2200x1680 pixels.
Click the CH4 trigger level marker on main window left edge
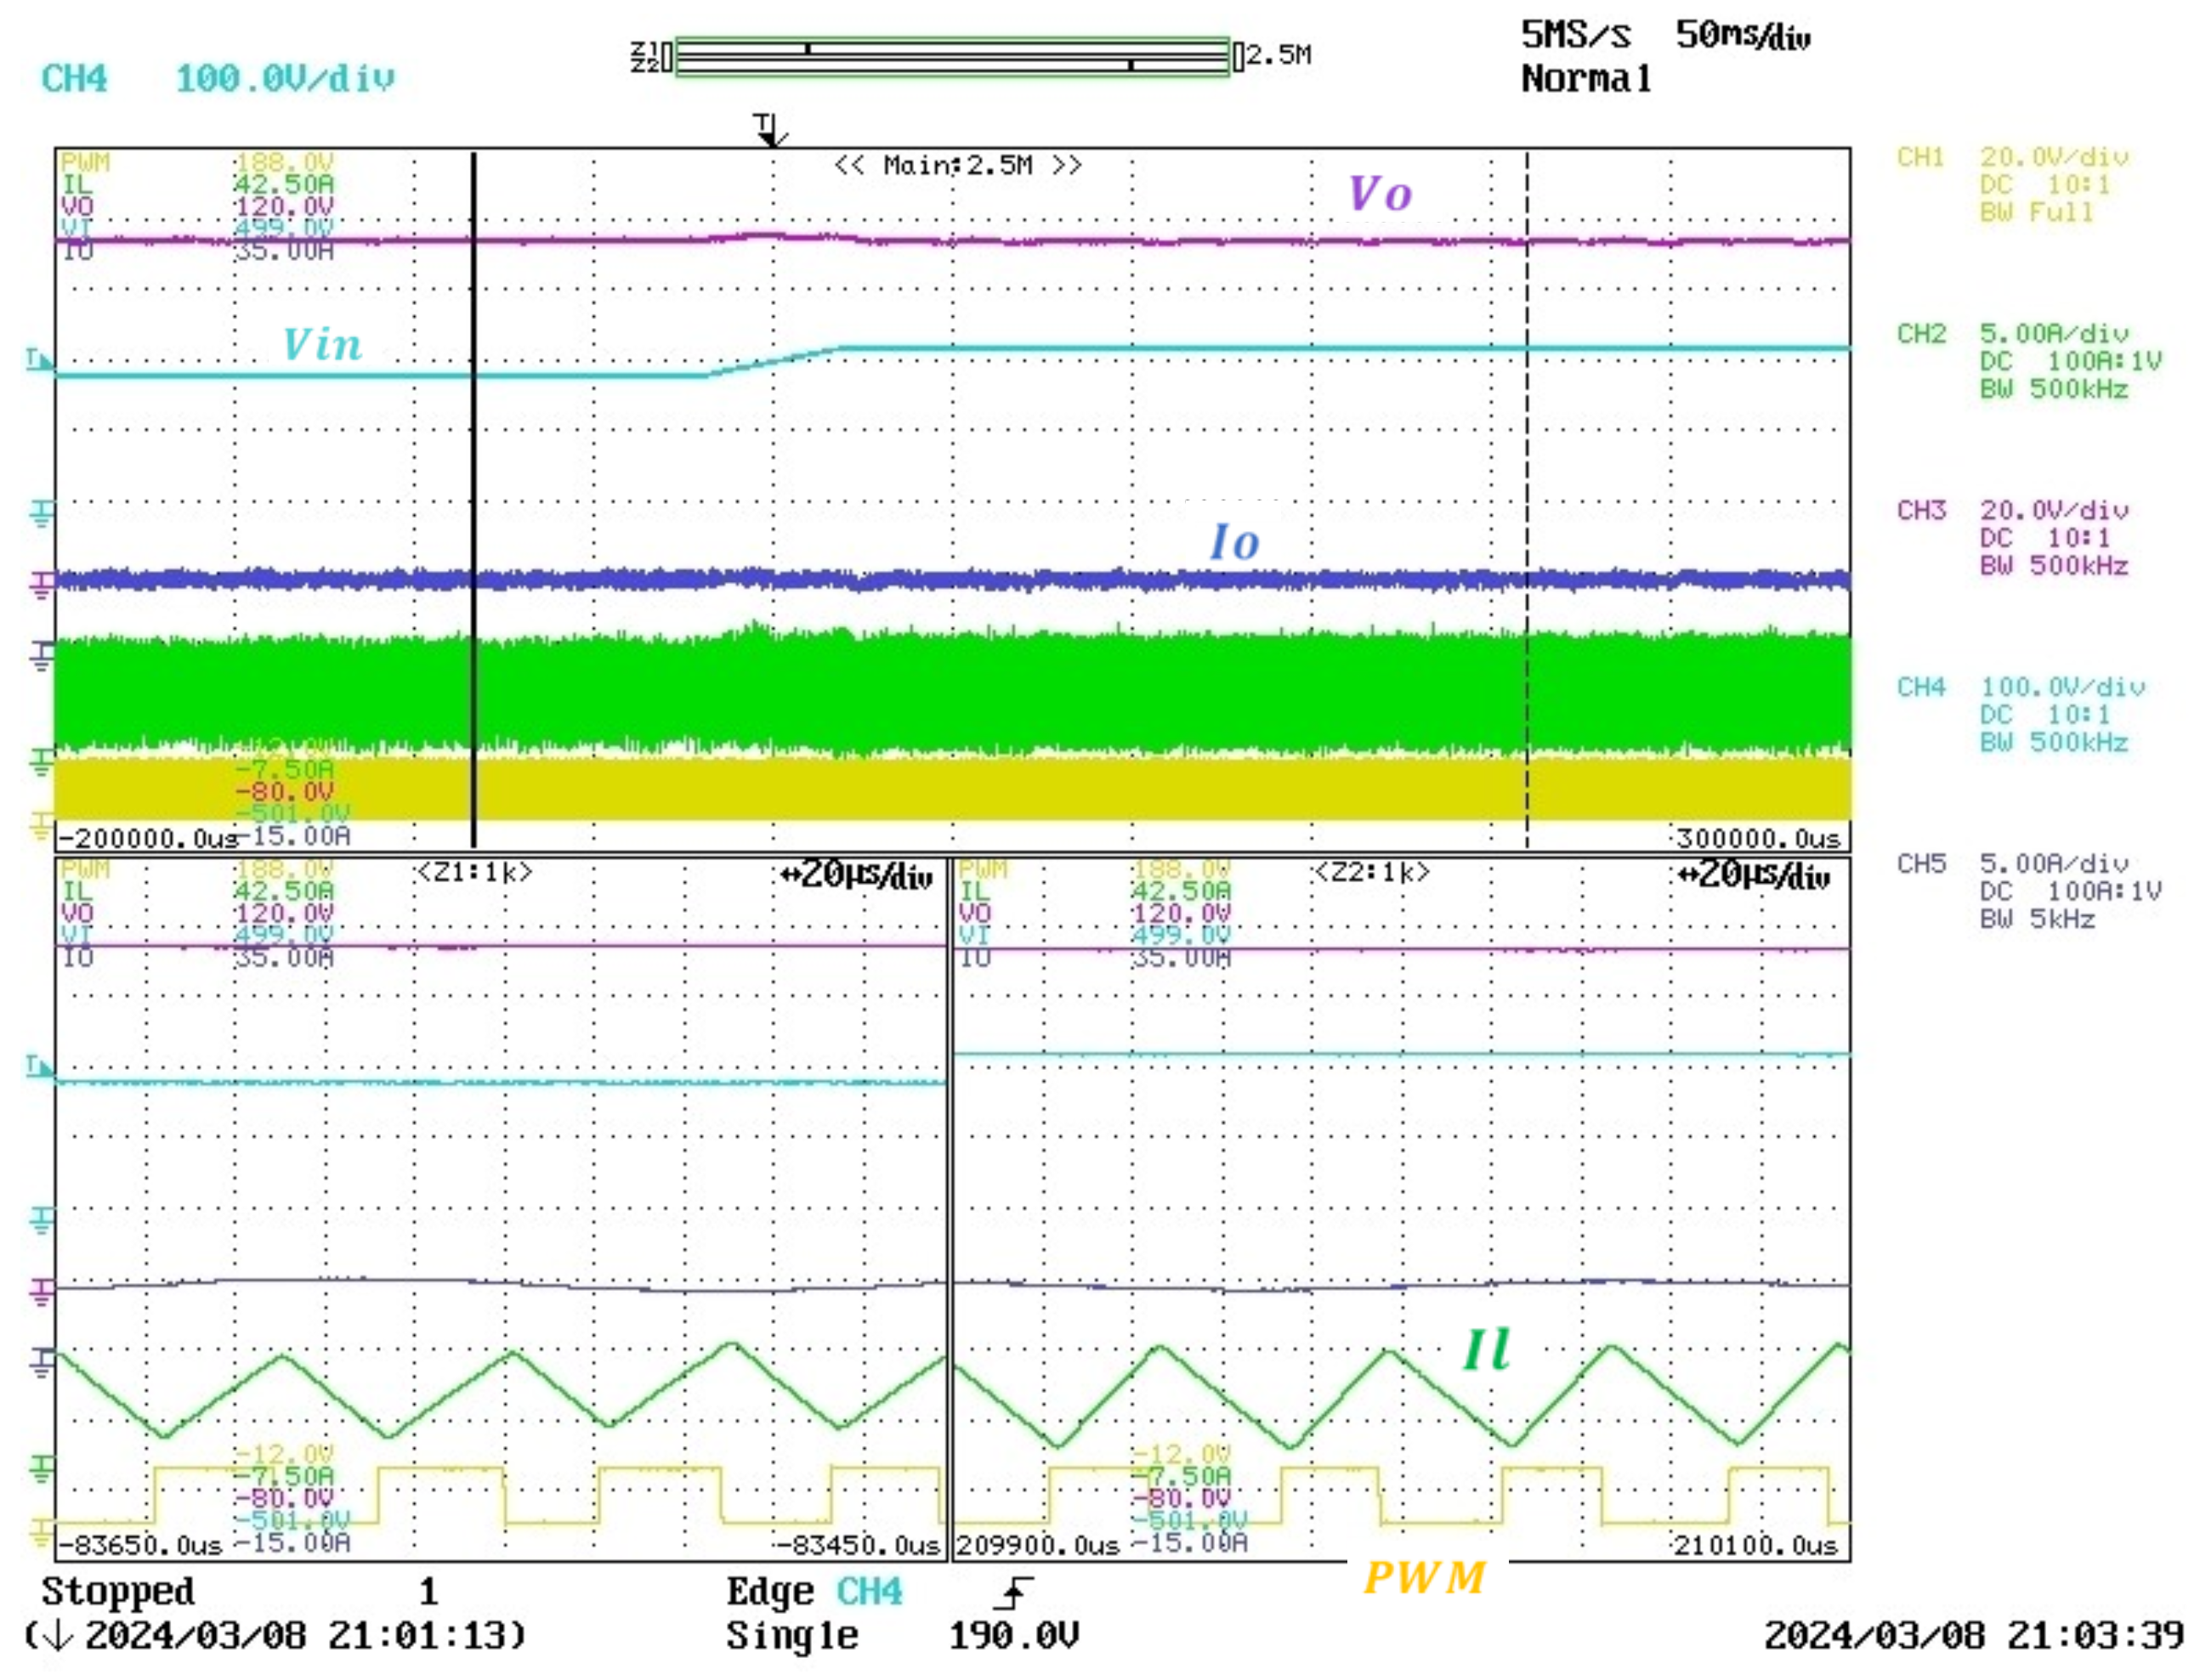pos(38,359)
